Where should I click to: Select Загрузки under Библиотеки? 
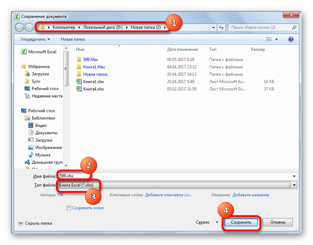click(x=44, y=140)
